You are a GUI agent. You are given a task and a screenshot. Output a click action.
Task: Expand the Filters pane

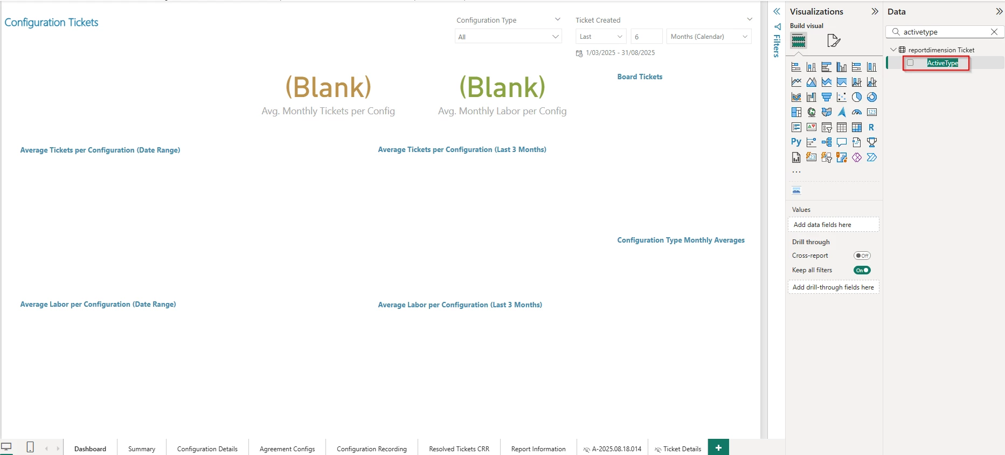(777, 11)
